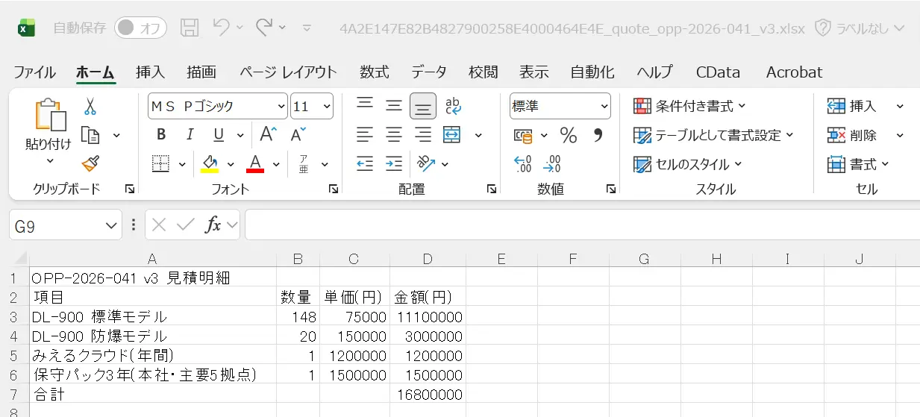Click the Undo arrow icon

pyautogui.click(x=222, y=28)
